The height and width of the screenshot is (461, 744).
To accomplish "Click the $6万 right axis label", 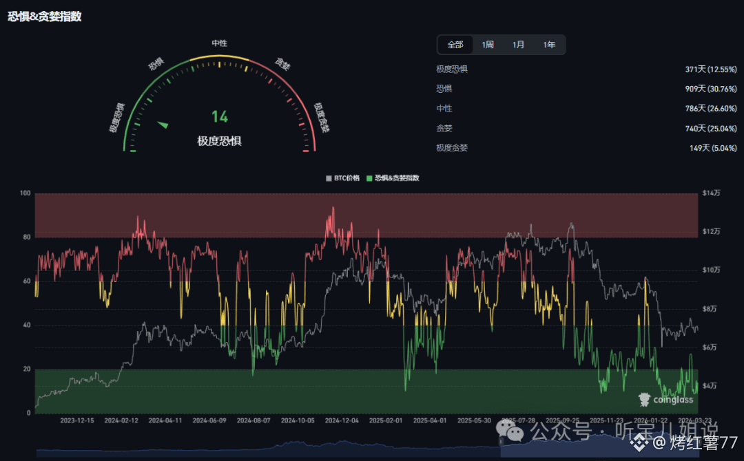I will click(710, 347).
